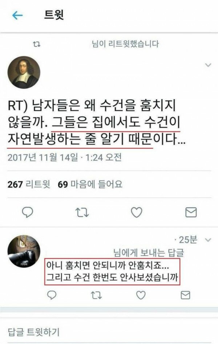Like the main tweet with the heart icon
The width and height of the screenshot is (218, 344).
pos(137,212)
